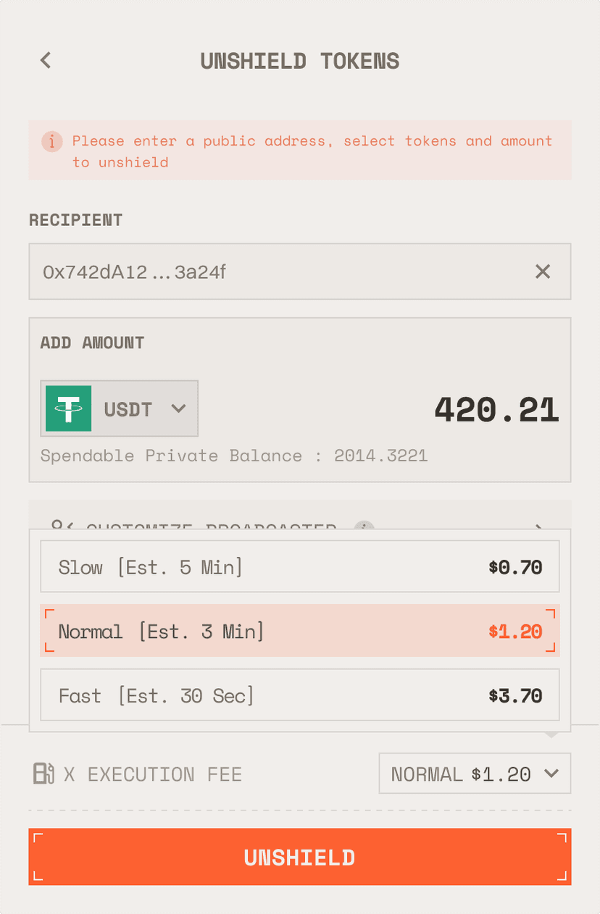Toggle the NORMAL $1.20 fee dropdown
Viewport: 600px width, 914px height.
[x=475, y=773]
